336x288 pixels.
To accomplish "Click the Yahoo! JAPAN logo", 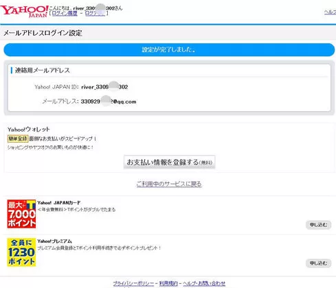I will (x=24, y=12).
